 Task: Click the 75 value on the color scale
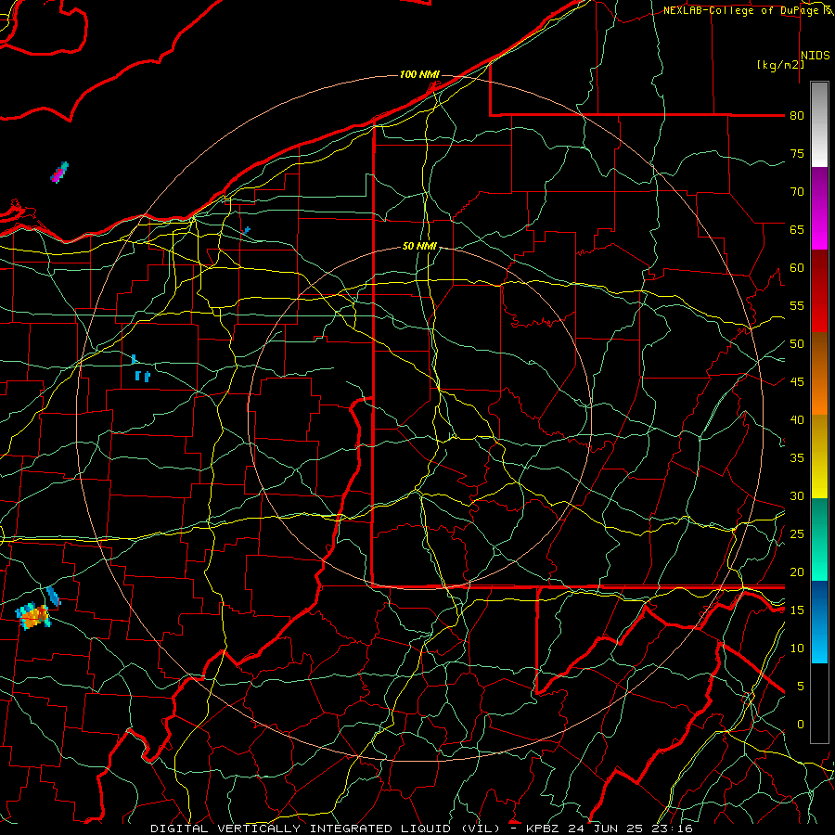[797, 153]
